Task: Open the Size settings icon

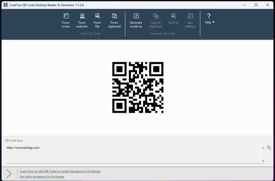Action: coord(190,16)
